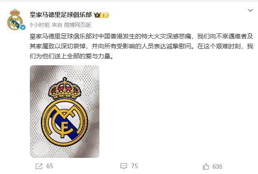258x174 pixels.
Task: Click the 来自 label before the source
Action: (x=57, y=25)
